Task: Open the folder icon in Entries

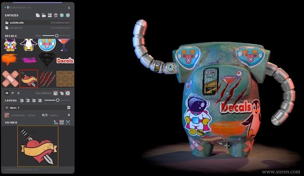Action: (x=44, y=15)
